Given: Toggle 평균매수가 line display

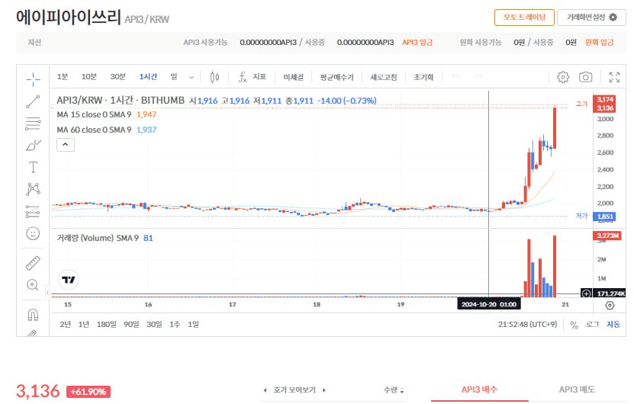Looking at the screenshot, I should (336, 77).
